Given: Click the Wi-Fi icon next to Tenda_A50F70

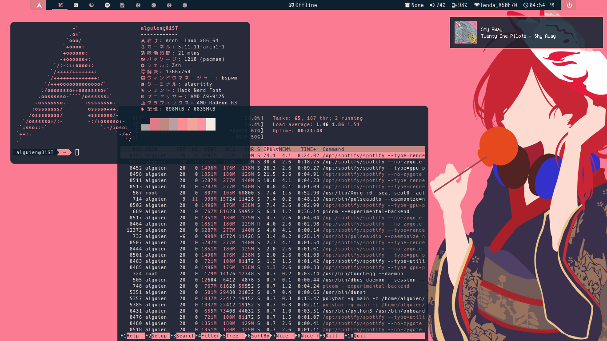Looking at the screenshot, I should (477, 5).
